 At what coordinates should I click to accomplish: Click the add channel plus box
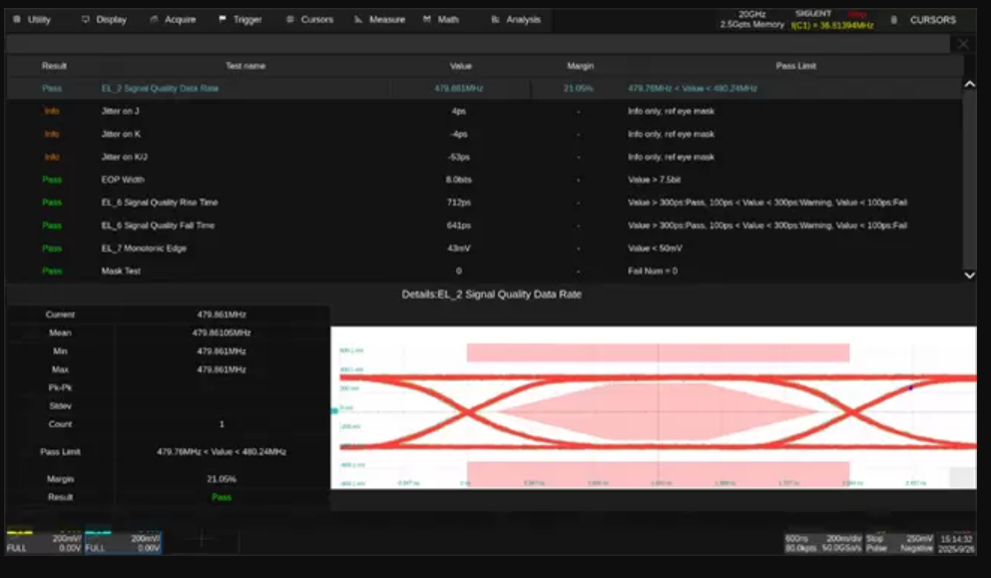[x=201, y=540]
